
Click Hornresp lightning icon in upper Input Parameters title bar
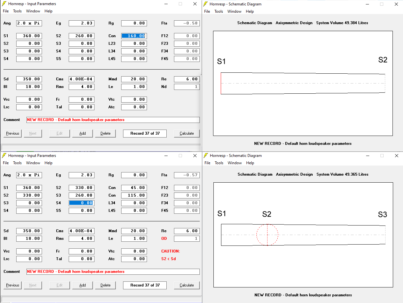point(4,4)
